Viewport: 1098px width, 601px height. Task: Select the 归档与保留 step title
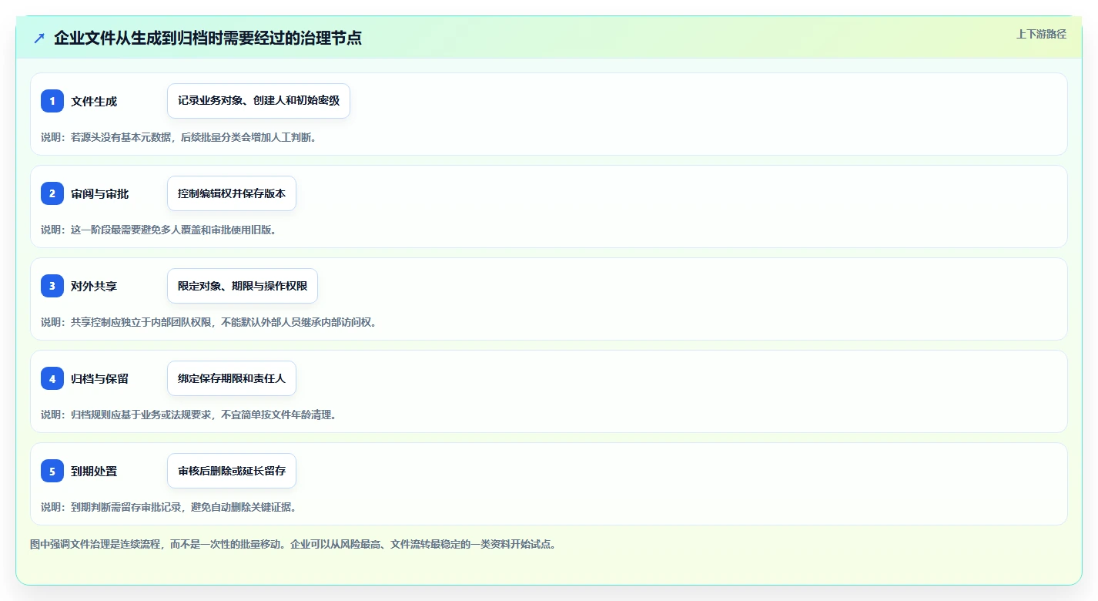pyautogui.click(x=100, y=378)
